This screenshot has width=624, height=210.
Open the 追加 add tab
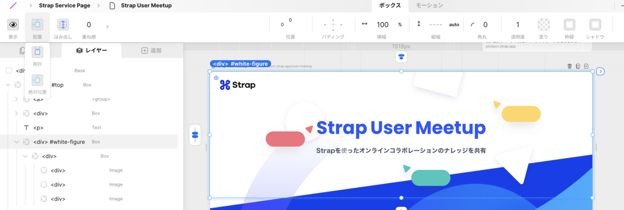[151, 50]
